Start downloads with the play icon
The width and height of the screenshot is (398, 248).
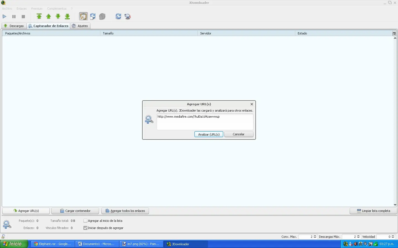click(x=4, y=17)
